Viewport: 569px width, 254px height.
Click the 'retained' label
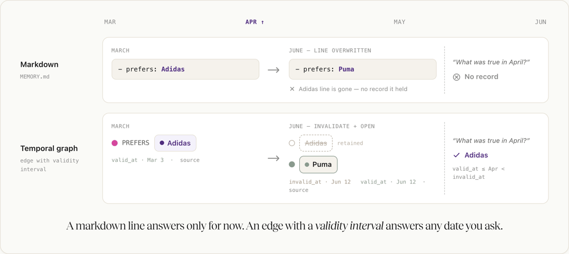click(350, 143)
